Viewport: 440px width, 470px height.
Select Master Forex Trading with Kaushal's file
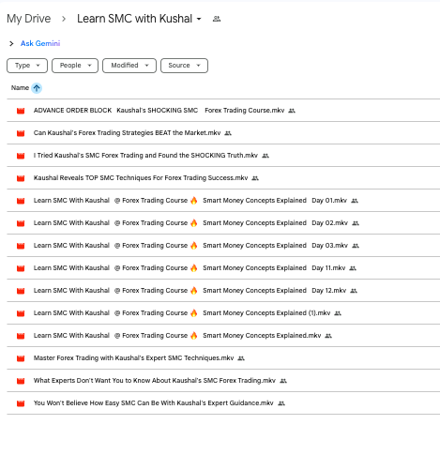(133, 358)
